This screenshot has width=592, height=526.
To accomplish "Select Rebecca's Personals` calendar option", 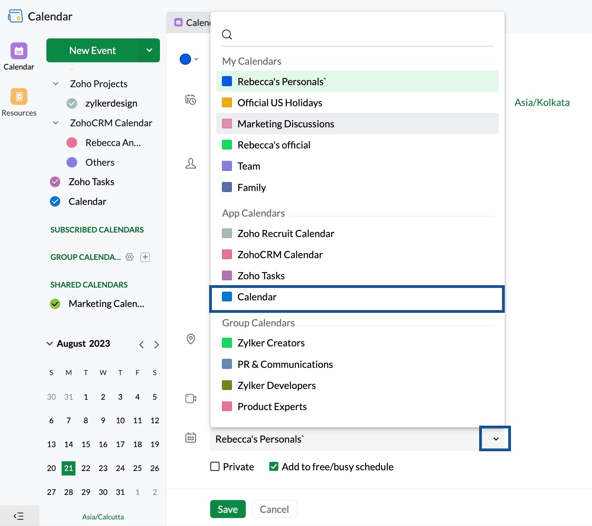I will coord(357,81).
